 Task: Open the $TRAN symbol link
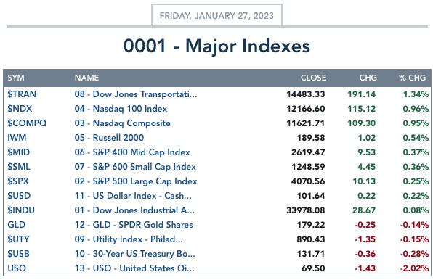[22, 94]
